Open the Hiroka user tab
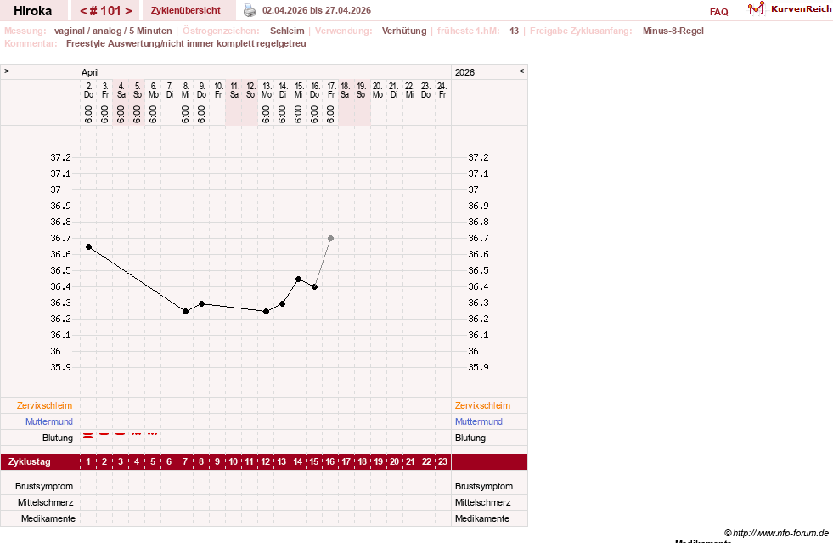Image resolution: width=833 pixels, height=543 pixels. 32,11
